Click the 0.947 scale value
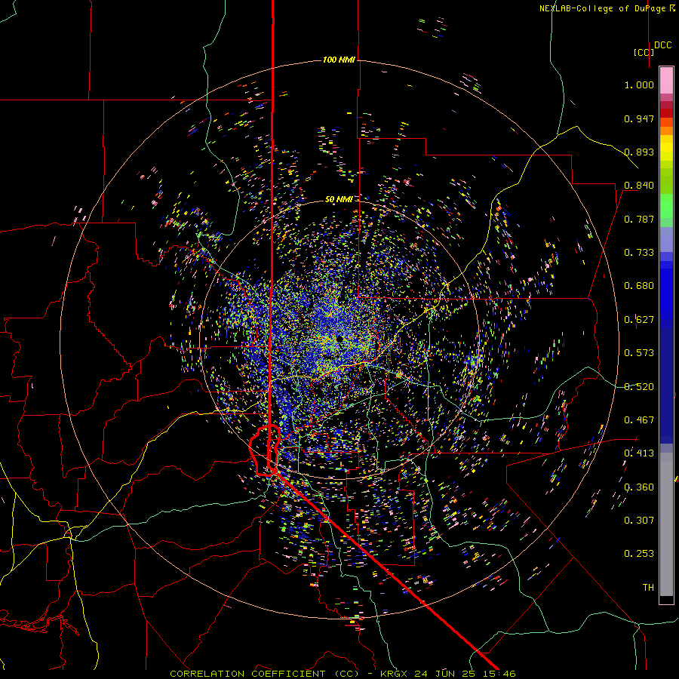 click(x=639, y=118)
